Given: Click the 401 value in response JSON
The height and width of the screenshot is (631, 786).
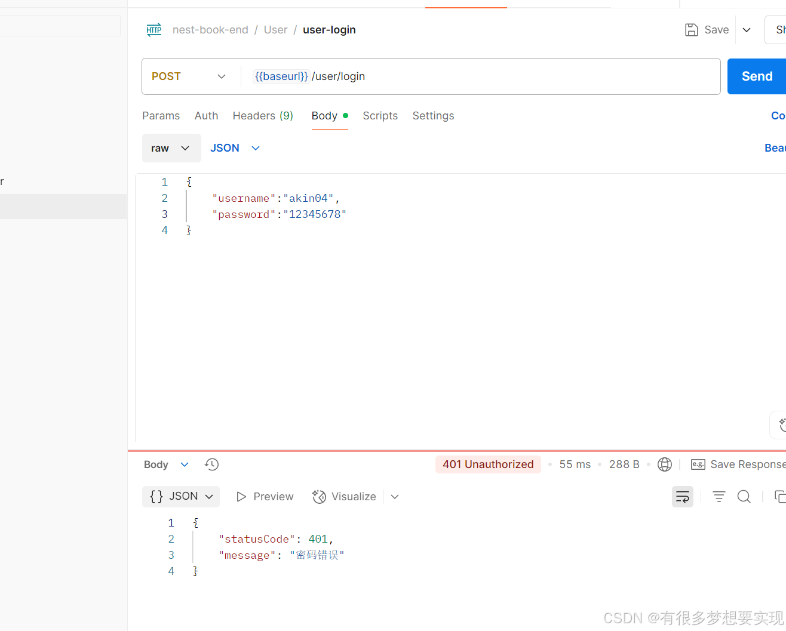Looking at the screenshot, I should point(318,539).
